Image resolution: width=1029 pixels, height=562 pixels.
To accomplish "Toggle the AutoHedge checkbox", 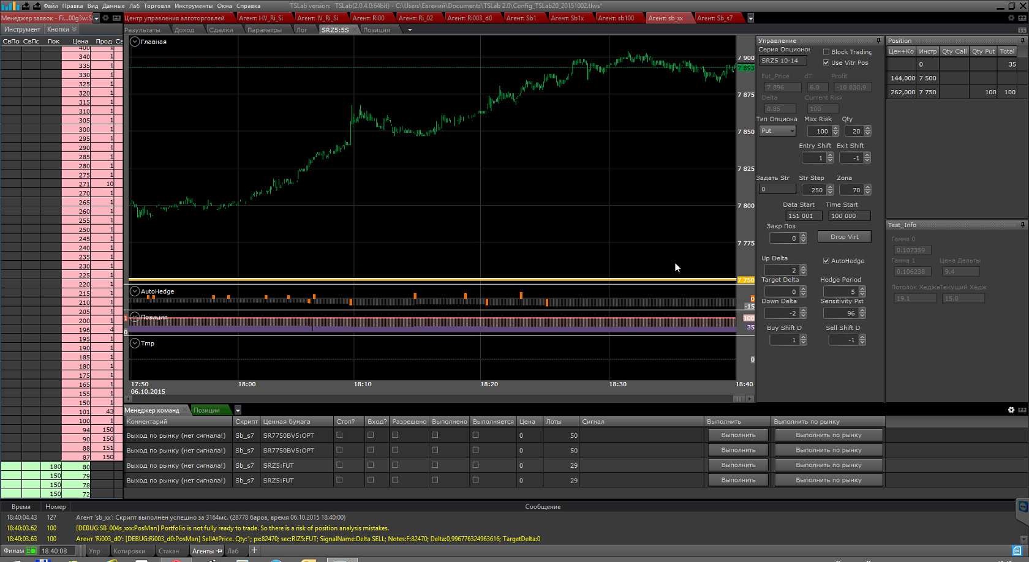I will point(826,261).
